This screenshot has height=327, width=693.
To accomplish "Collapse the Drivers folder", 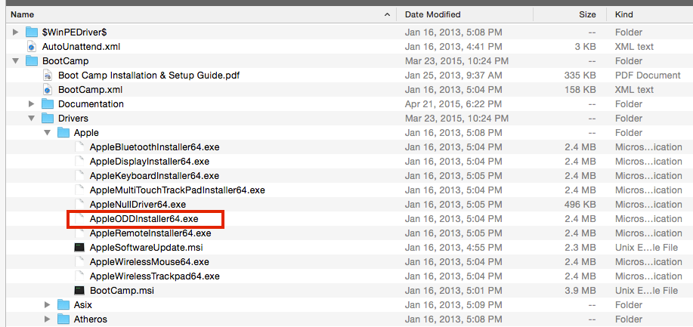I will [x=32, y=119].
